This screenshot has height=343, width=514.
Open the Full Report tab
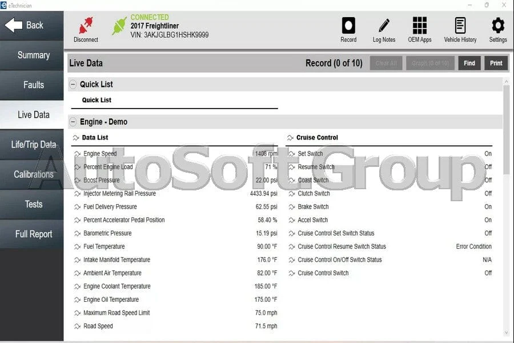[32, 234]
